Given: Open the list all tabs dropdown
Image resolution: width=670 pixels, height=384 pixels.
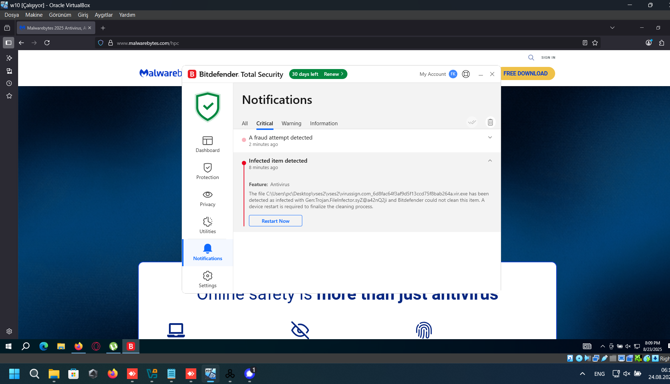Looking at the screenshot, I should pyautogui.click(x=612, y=28).
